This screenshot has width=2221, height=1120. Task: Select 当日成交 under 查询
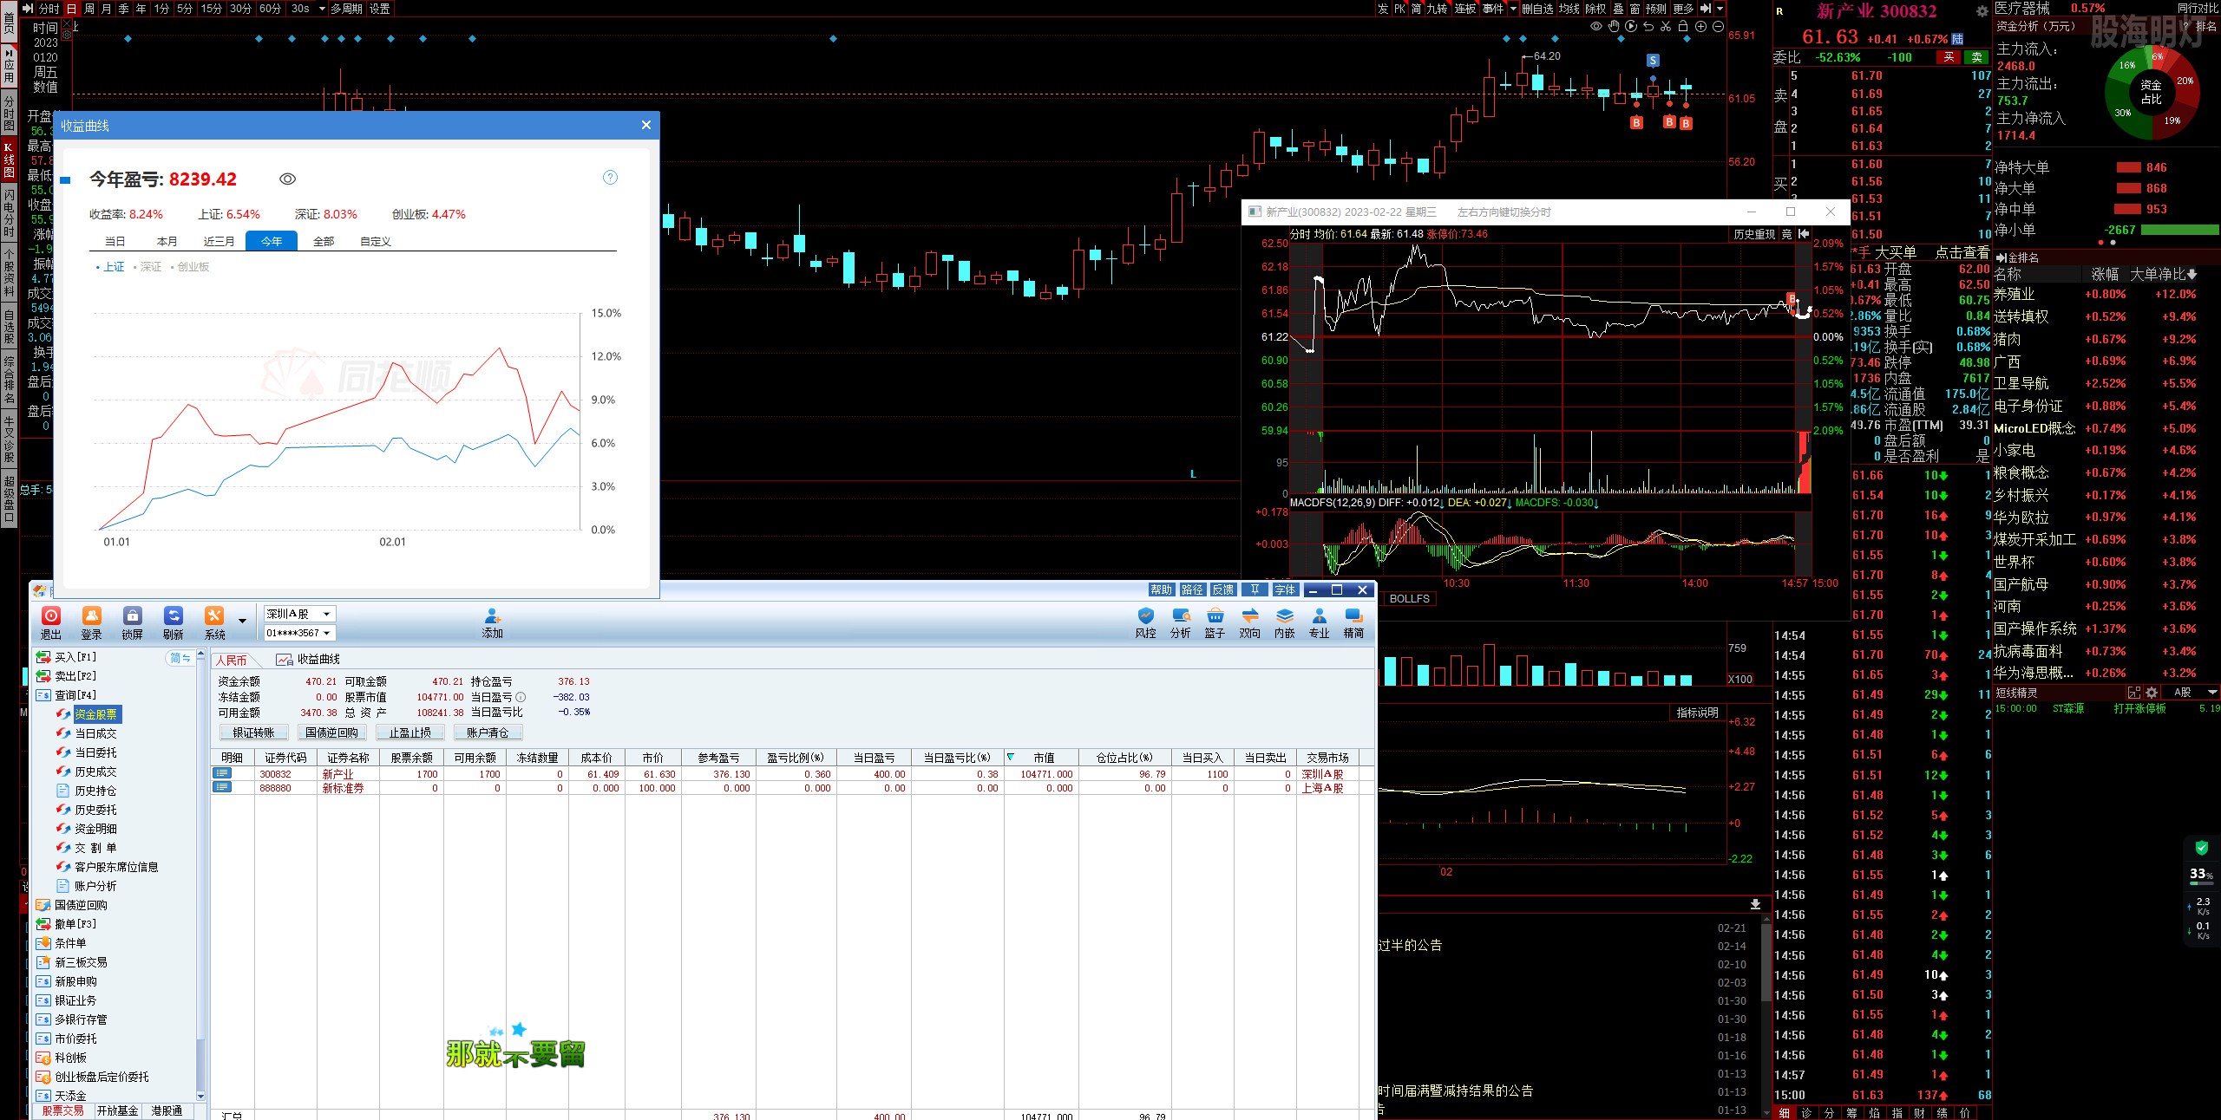click(x=95, y=733)
